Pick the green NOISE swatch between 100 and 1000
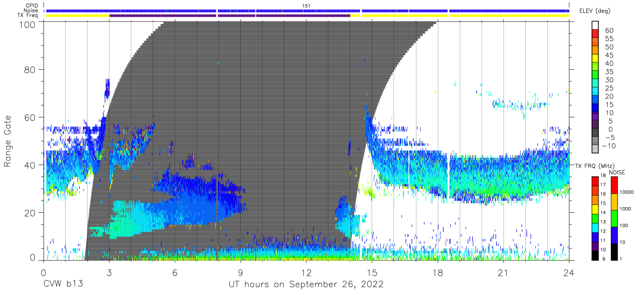Image resolution: width=640 pixels, height=295 pixels. (613, 217)
